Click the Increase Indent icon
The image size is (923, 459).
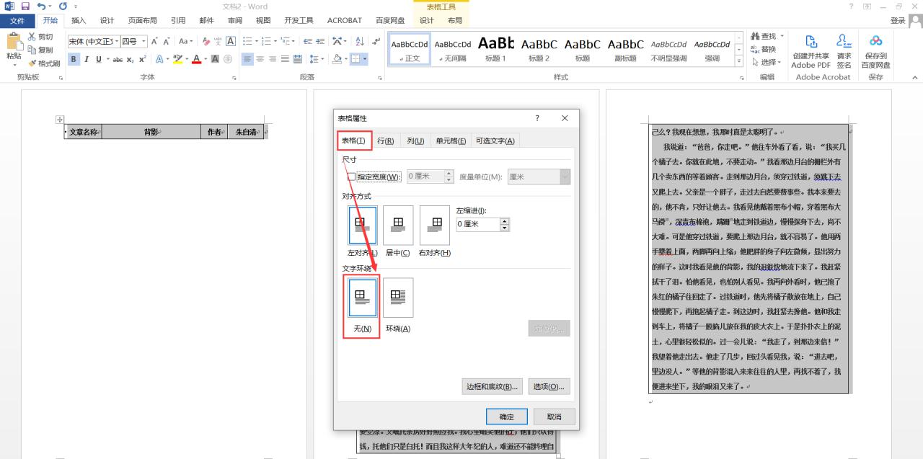320,42
